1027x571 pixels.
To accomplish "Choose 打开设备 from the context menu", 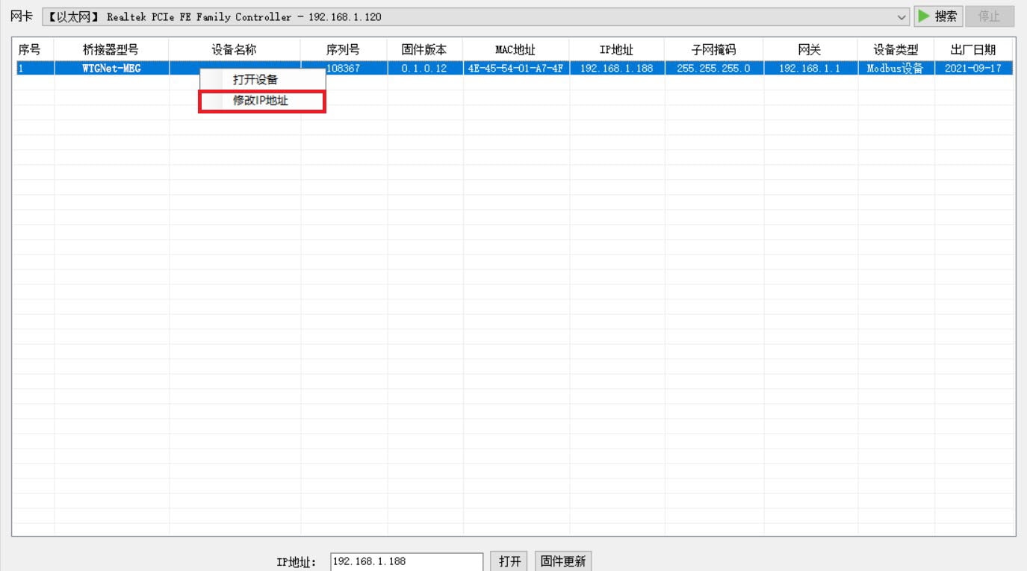I will click(263, 80).
